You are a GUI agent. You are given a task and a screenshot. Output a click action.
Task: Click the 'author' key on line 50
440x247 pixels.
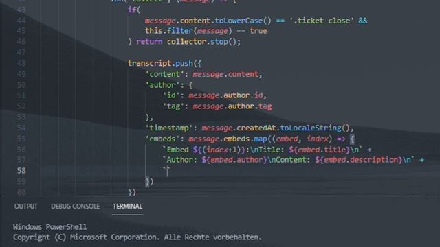[x=162, y=85]
